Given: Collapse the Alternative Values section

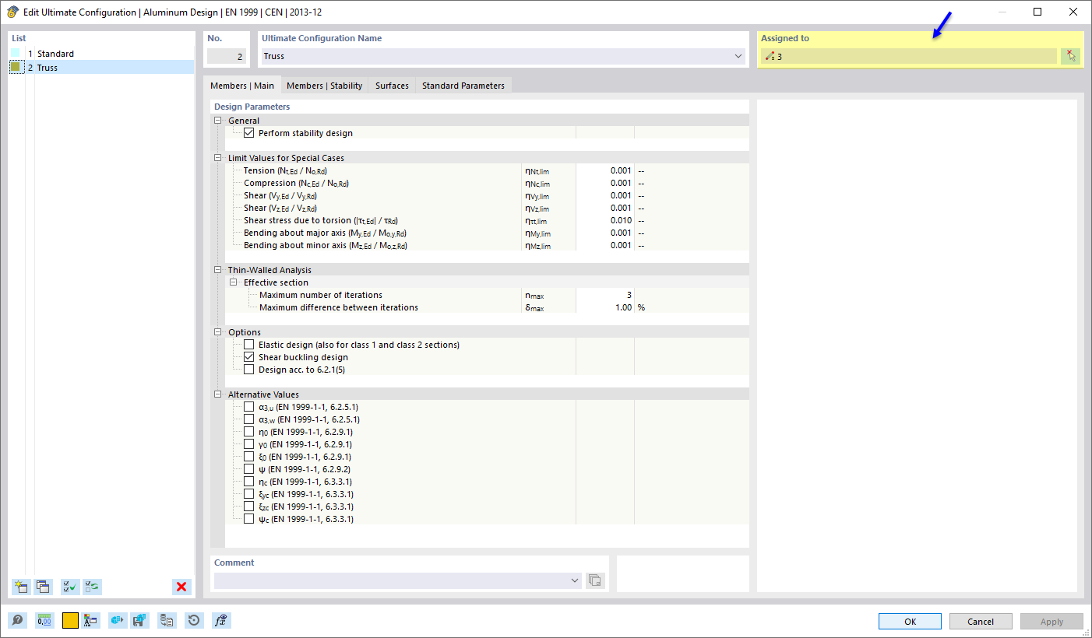Looking at the screenshot, I should coord(218,394).
